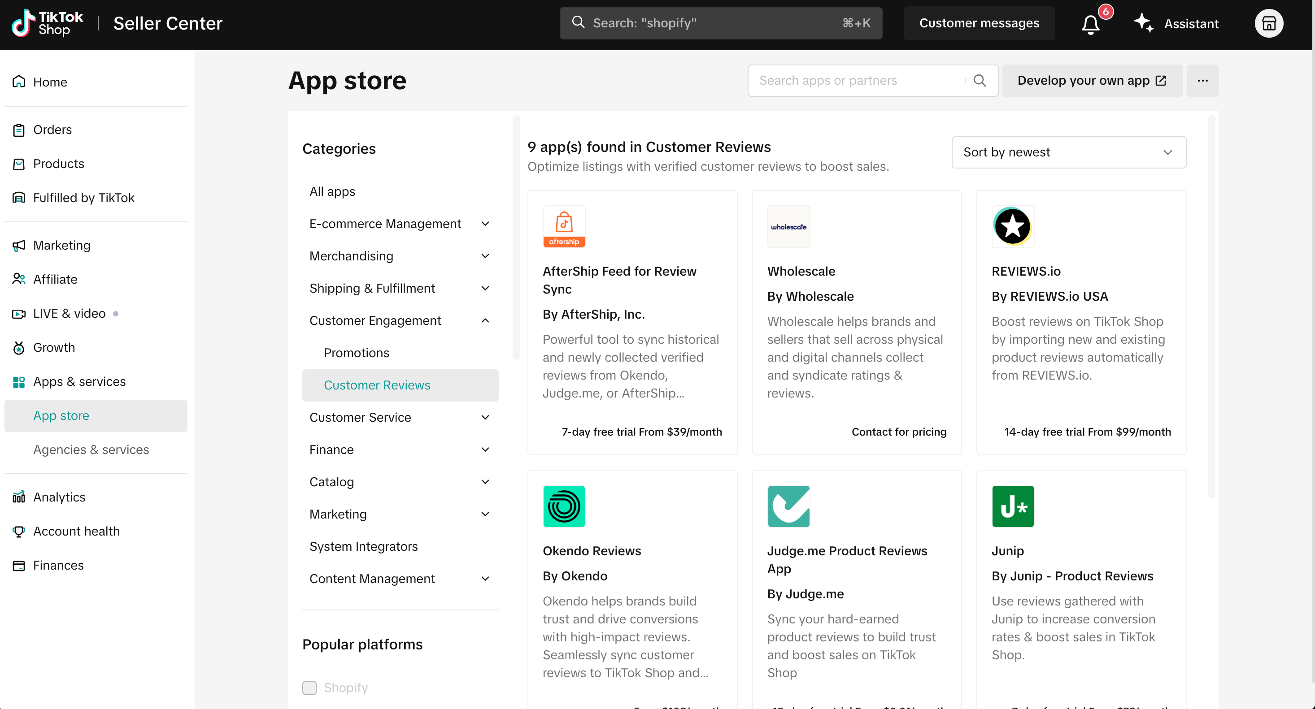This screenshot has width=1315, height=709.
Task: Click the TikTok Shop logo
Action: click(48, 23)
